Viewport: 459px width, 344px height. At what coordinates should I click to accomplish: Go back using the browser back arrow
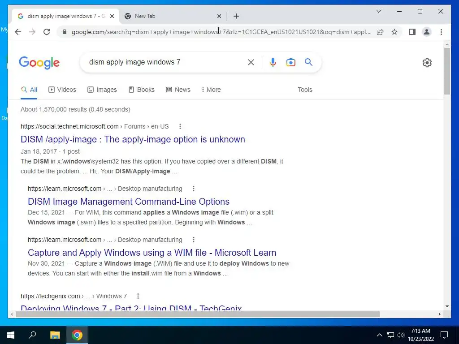(18, 32)
